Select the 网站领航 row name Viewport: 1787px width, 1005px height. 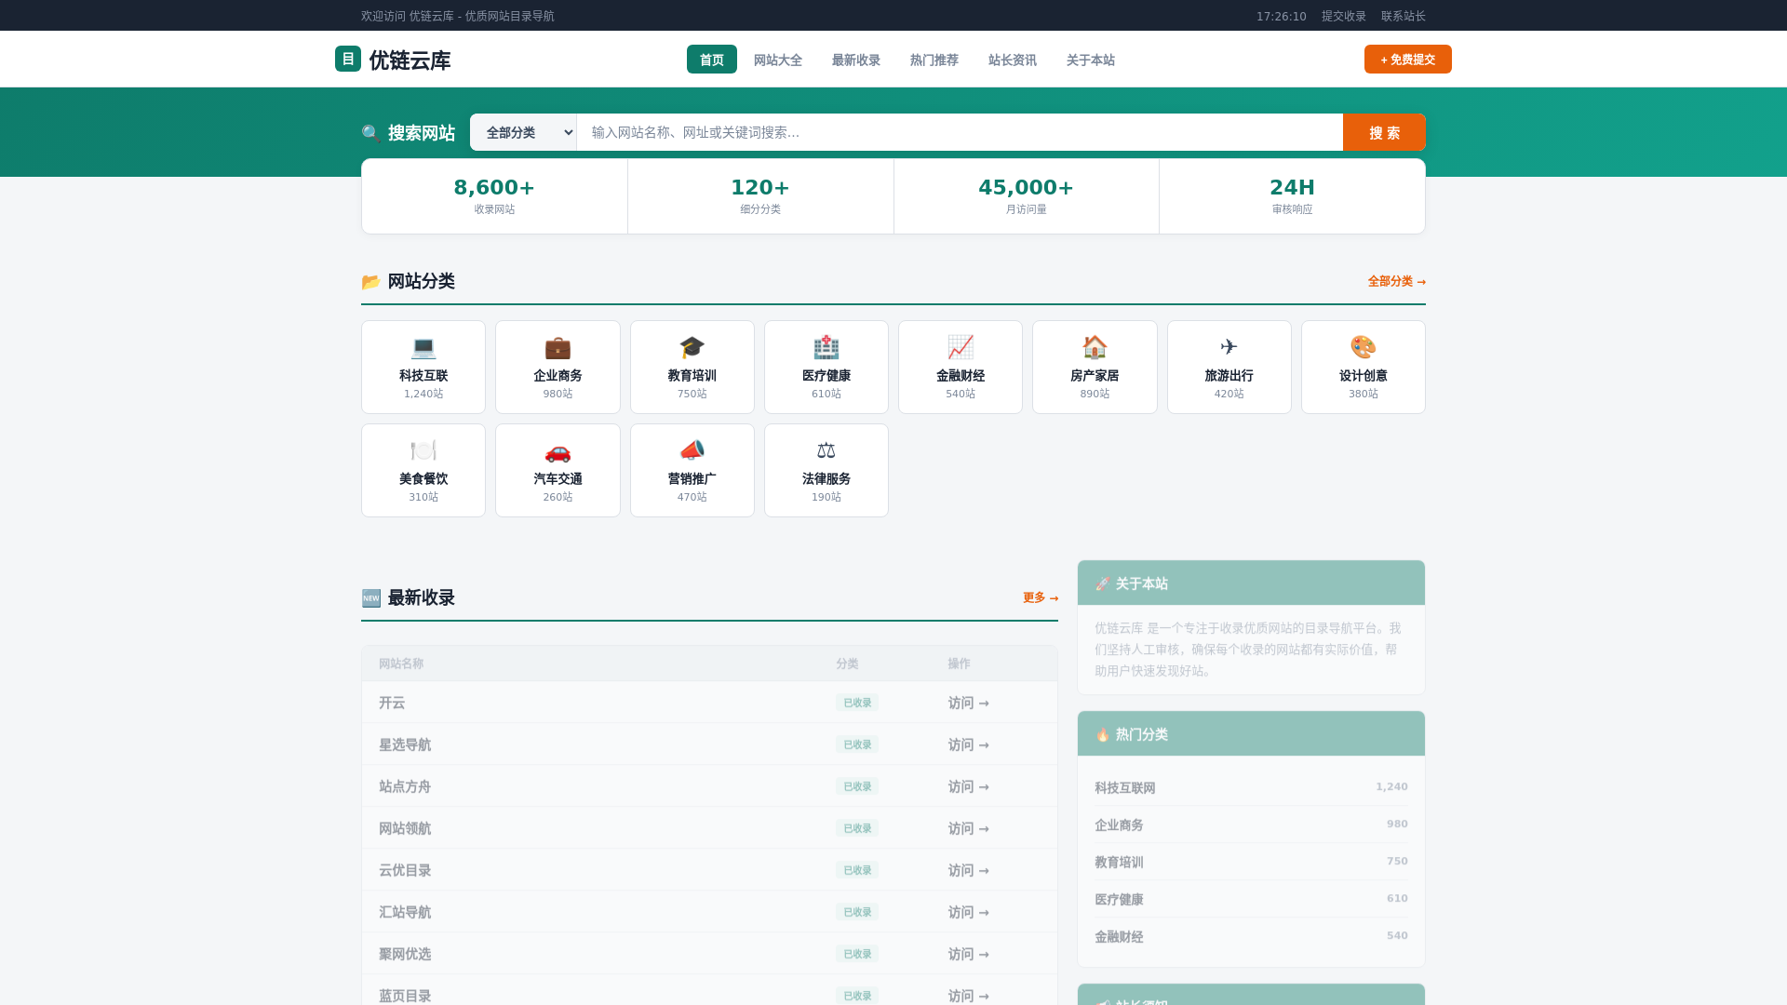(x=405, y=828)
